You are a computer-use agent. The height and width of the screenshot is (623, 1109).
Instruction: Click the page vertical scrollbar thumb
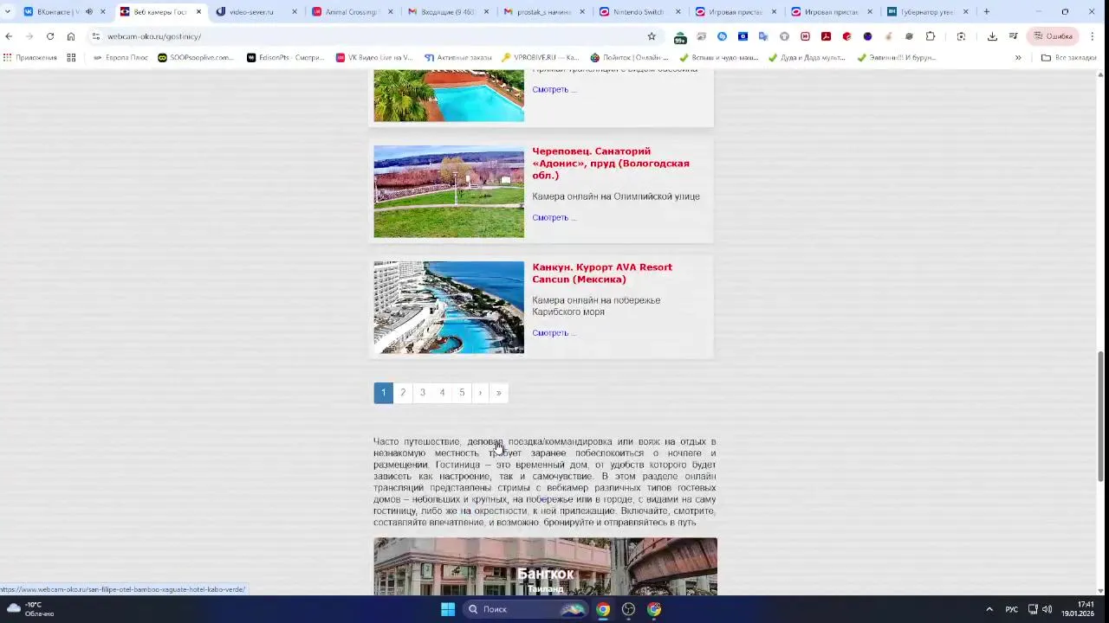pos(1101,417)
